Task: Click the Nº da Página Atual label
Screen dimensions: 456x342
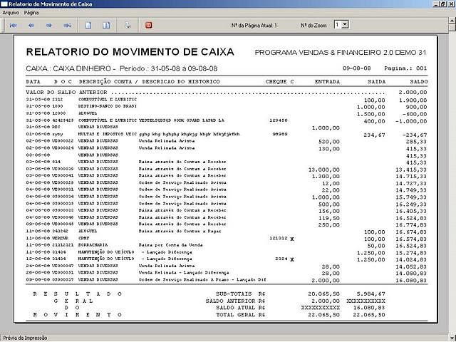Action: tap(254, 25)
